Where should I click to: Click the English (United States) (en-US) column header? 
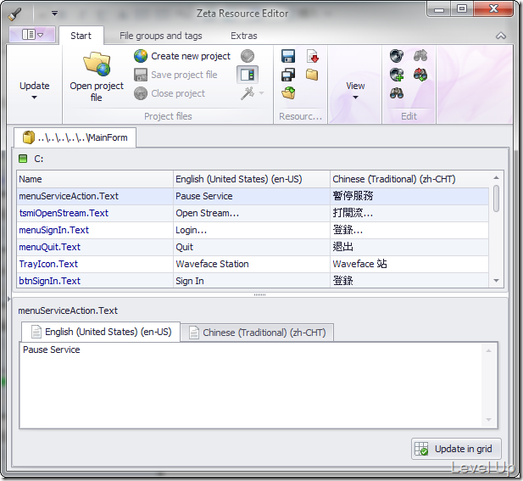point(252,179)
